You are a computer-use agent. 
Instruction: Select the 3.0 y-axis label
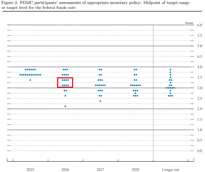pos(200,88)
